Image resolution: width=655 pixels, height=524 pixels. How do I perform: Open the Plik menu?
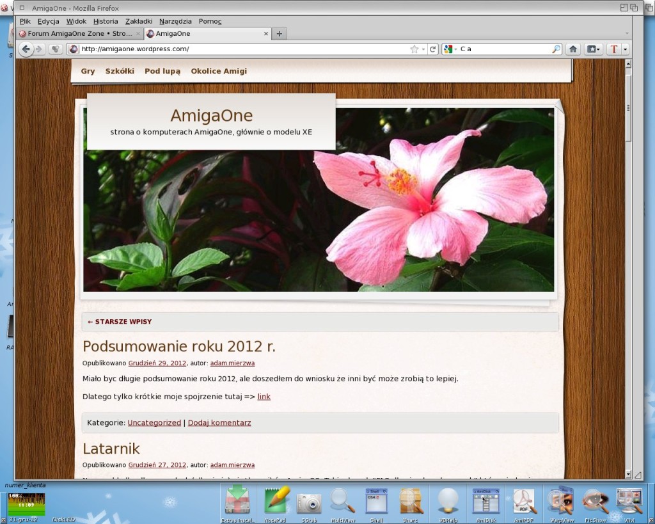(25, 21)
